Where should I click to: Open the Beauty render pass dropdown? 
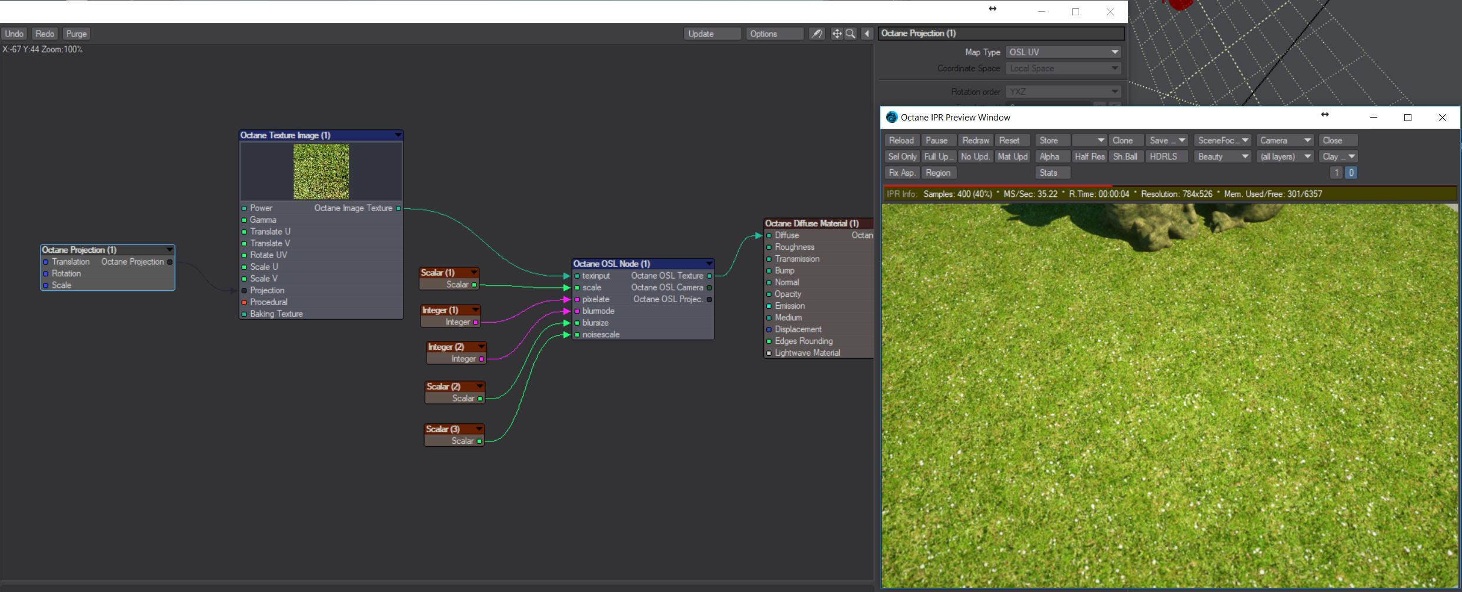(x=1223, y=156)
